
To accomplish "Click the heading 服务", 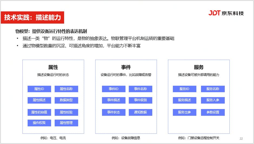I will tap(199, 67).
